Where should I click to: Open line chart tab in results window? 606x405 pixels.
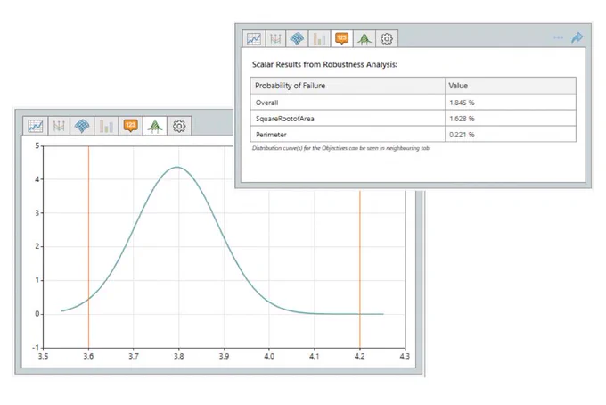click(254, 38)
